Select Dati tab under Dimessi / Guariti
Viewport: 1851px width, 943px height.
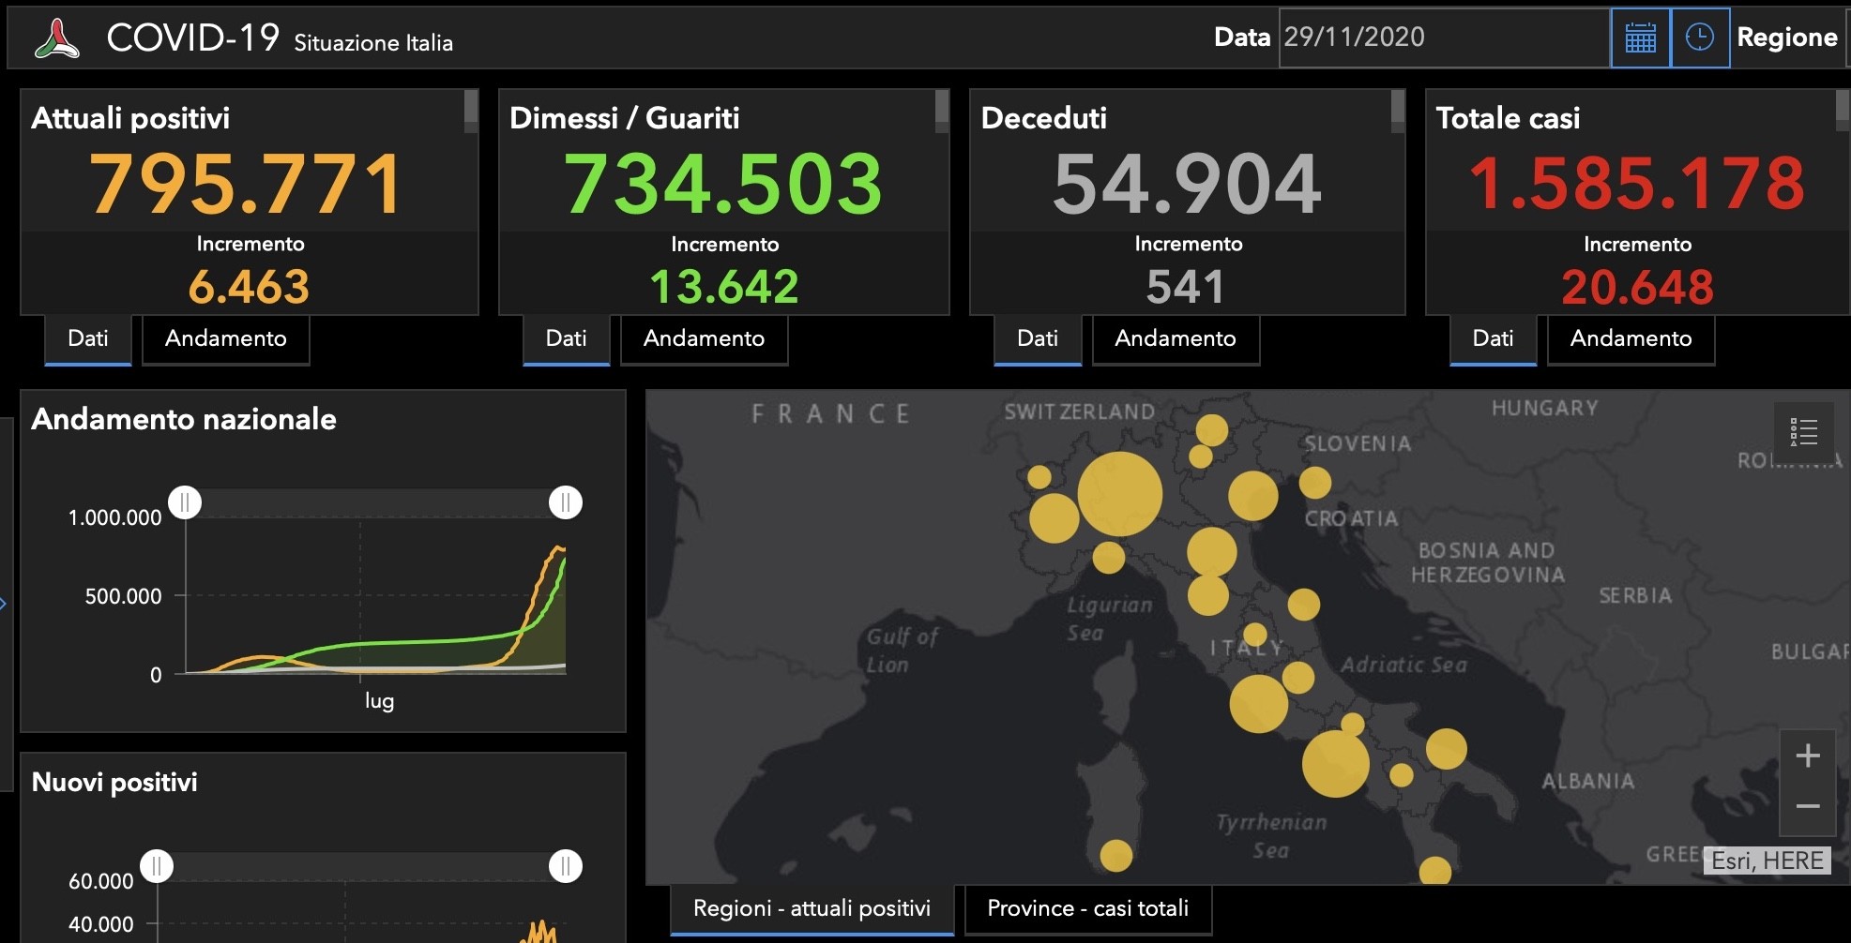pos(567,338)
